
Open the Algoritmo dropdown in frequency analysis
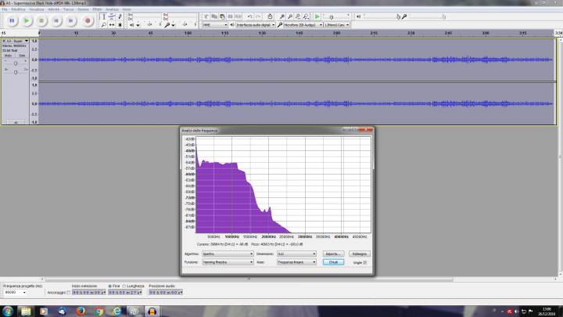(x=228, y=254)
